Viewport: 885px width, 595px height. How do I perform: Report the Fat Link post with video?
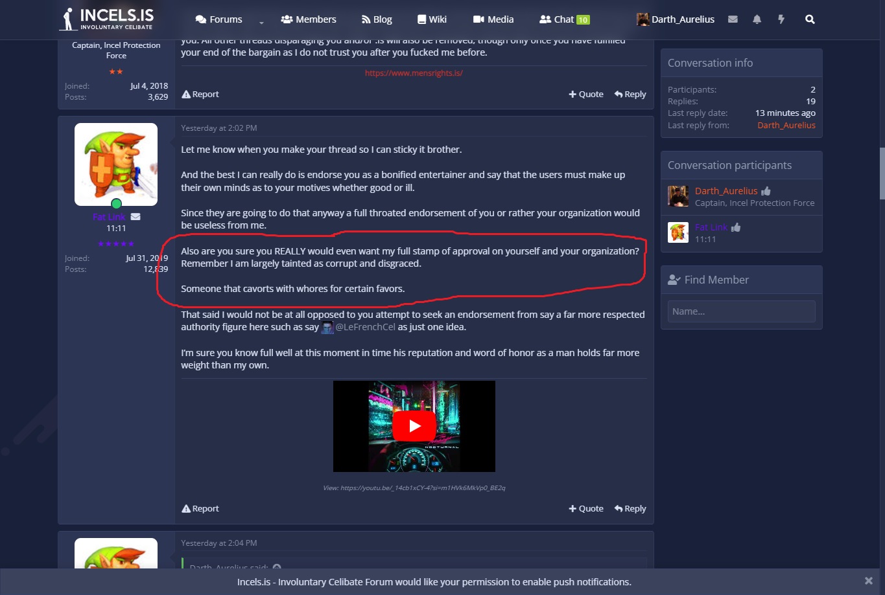point(200,508)
